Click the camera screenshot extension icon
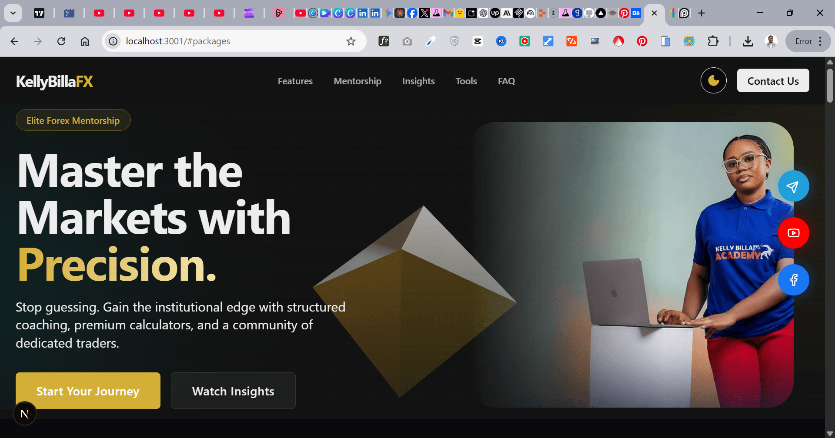The height and width of the screenshot is (438, 835). pos(407,41)
